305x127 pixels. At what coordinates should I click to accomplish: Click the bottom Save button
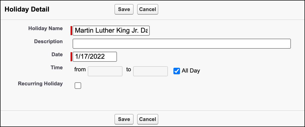124,119
